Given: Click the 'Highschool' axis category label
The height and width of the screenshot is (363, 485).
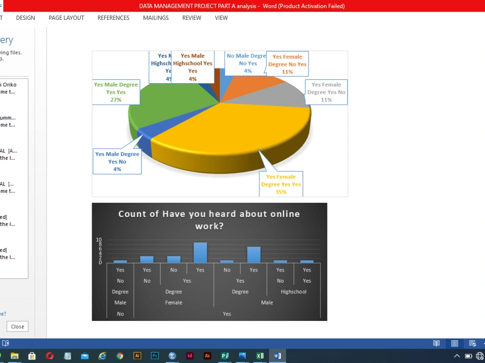Looking at the screenshot, I should pyautogui.click(x=293, y=292).
